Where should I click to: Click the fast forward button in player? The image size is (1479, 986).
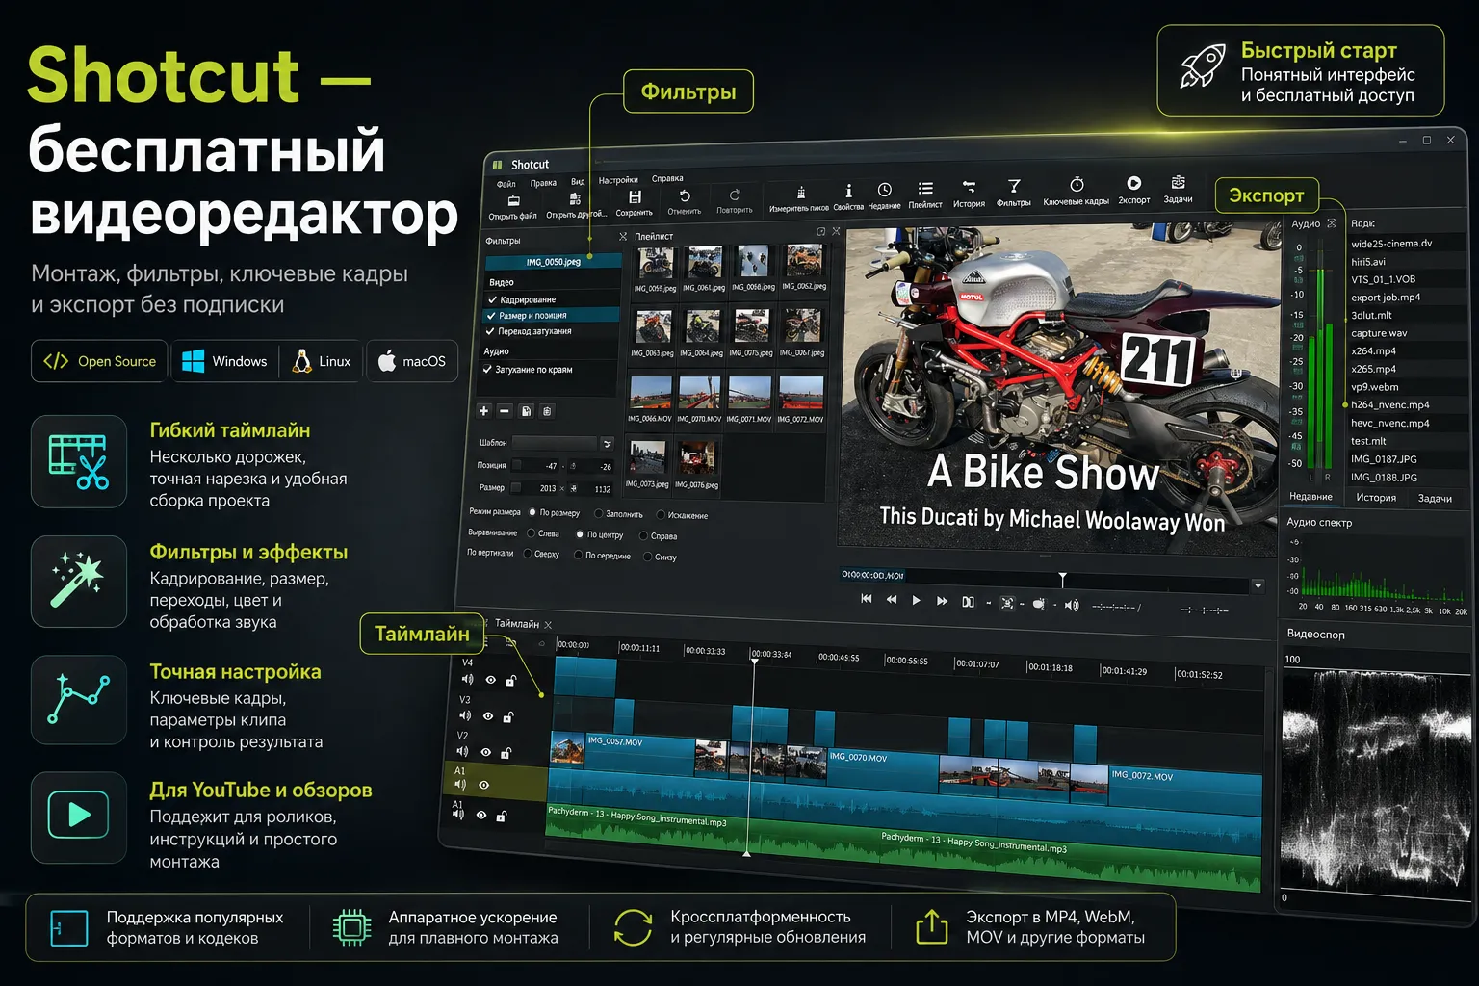942,601
